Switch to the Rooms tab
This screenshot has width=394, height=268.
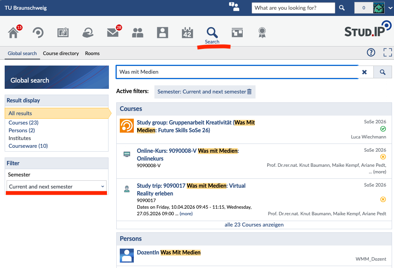(x=92, y=54)
